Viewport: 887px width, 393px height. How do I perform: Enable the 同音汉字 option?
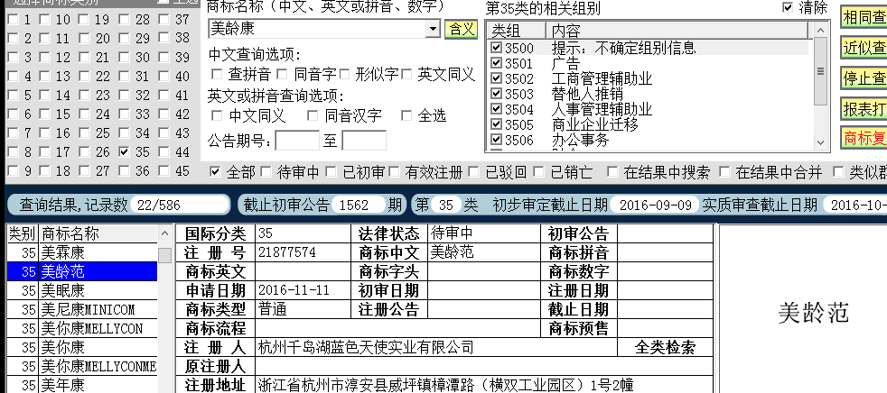click(x=313, y=115)
